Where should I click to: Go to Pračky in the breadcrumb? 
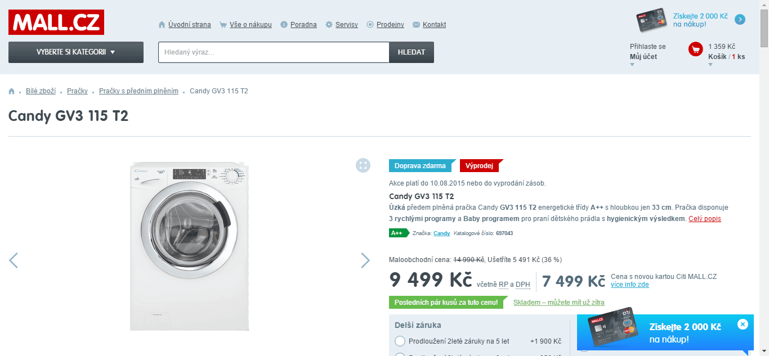pos(77,91)
